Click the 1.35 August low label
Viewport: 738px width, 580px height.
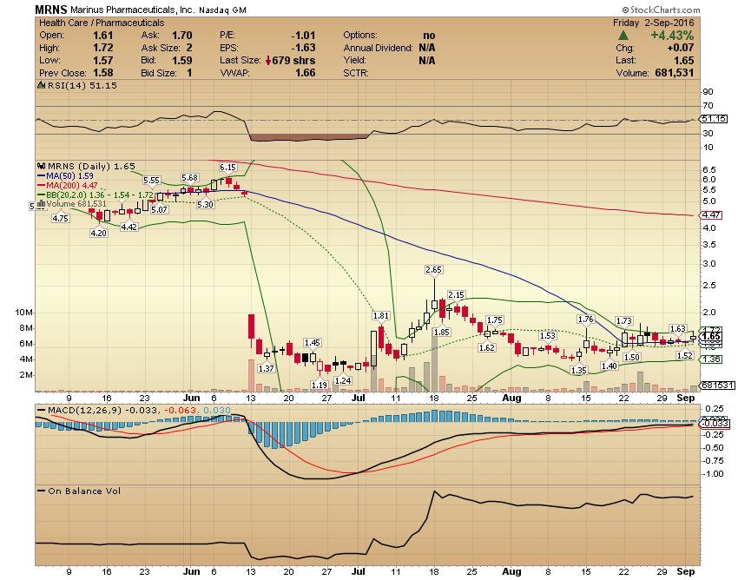point(578,371)
